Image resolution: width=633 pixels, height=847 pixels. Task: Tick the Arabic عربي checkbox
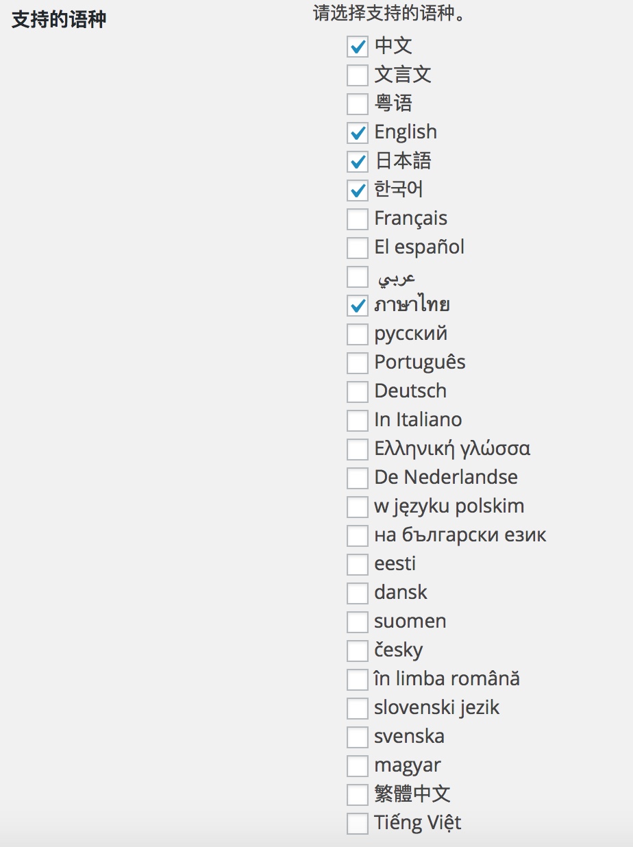[358, 277]
